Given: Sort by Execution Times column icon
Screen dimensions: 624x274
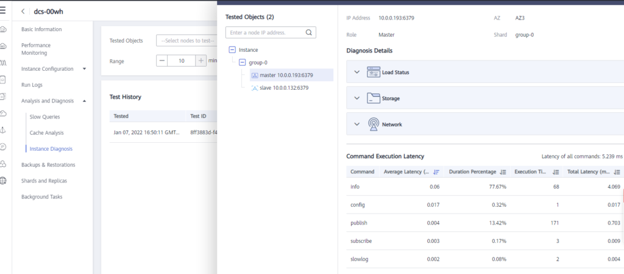Looking at the screenshot, I should click(556, 172).
